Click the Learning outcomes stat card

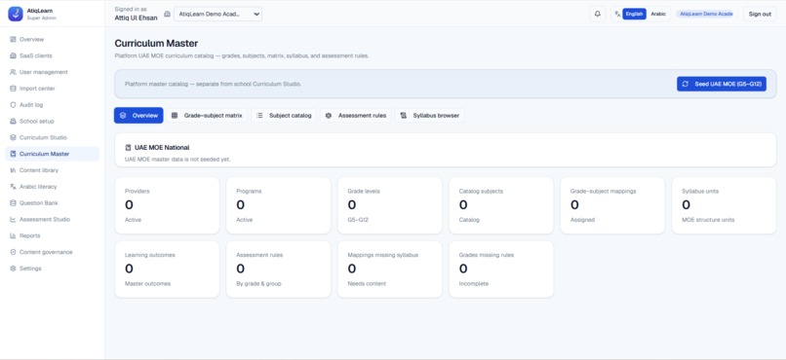coord(167,269)
